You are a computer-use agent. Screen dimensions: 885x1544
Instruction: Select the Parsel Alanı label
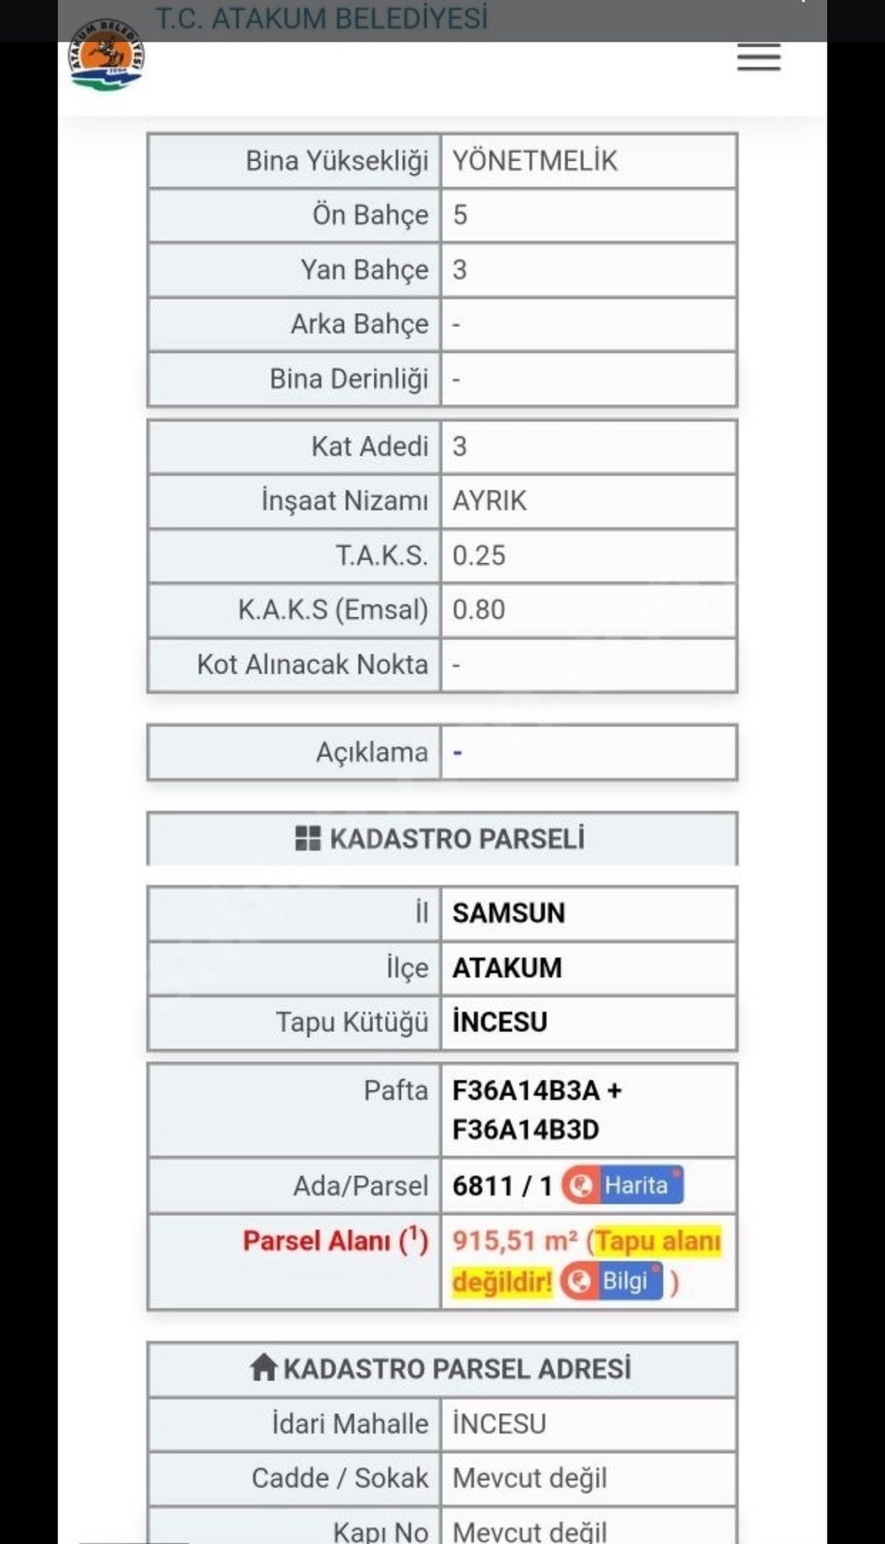pyautogui.click(x=335, y=1241)
